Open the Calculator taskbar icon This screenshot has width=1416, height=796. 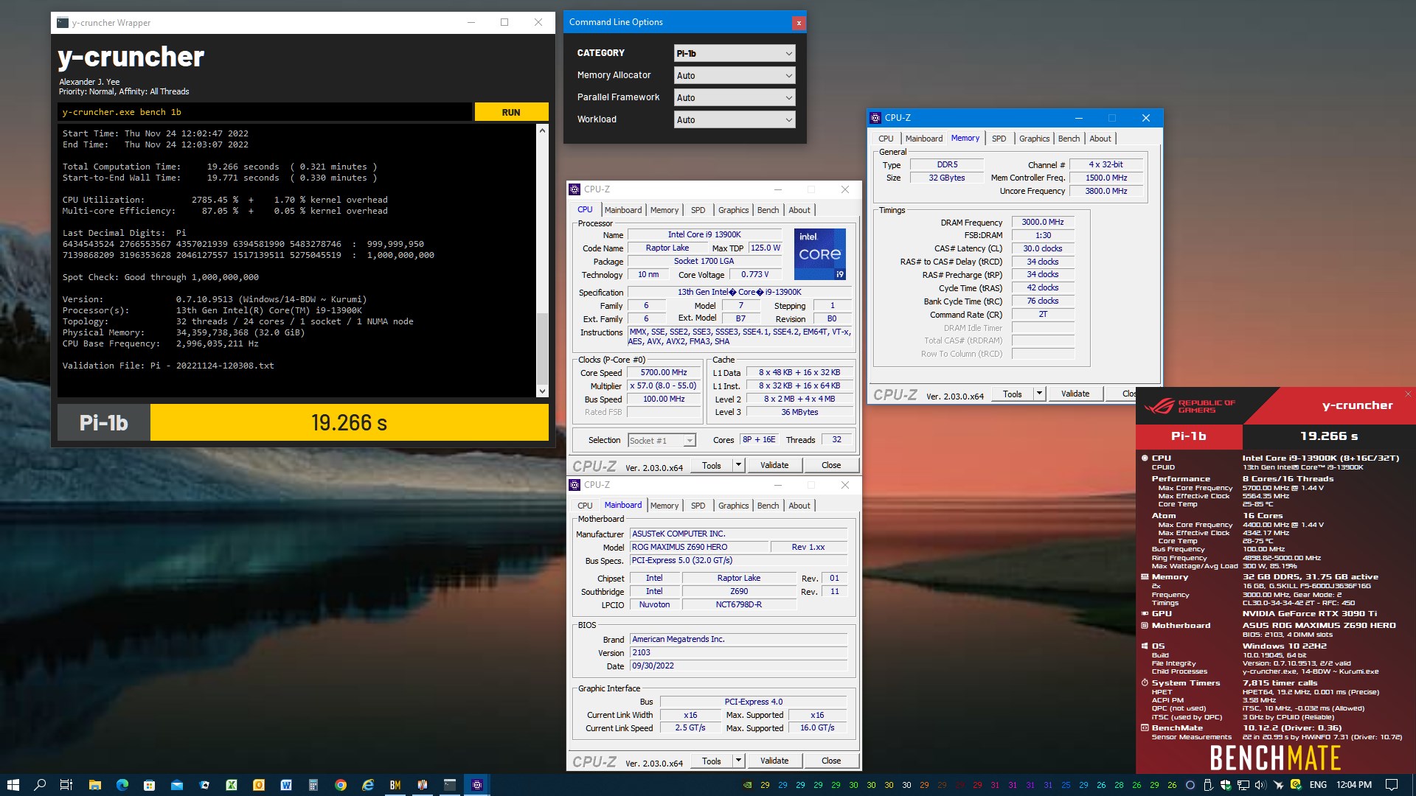coord(313,785)
